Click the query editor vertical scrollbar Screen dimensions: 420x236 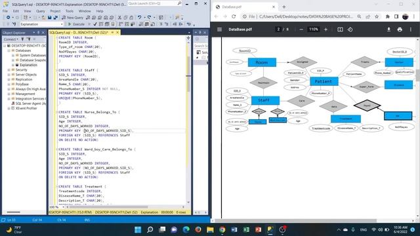click(188, 75)
